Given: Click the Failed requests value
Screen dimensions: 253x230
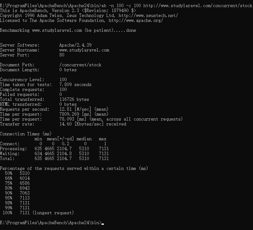Looking at the screenshot, I should (x=61, y=94).
